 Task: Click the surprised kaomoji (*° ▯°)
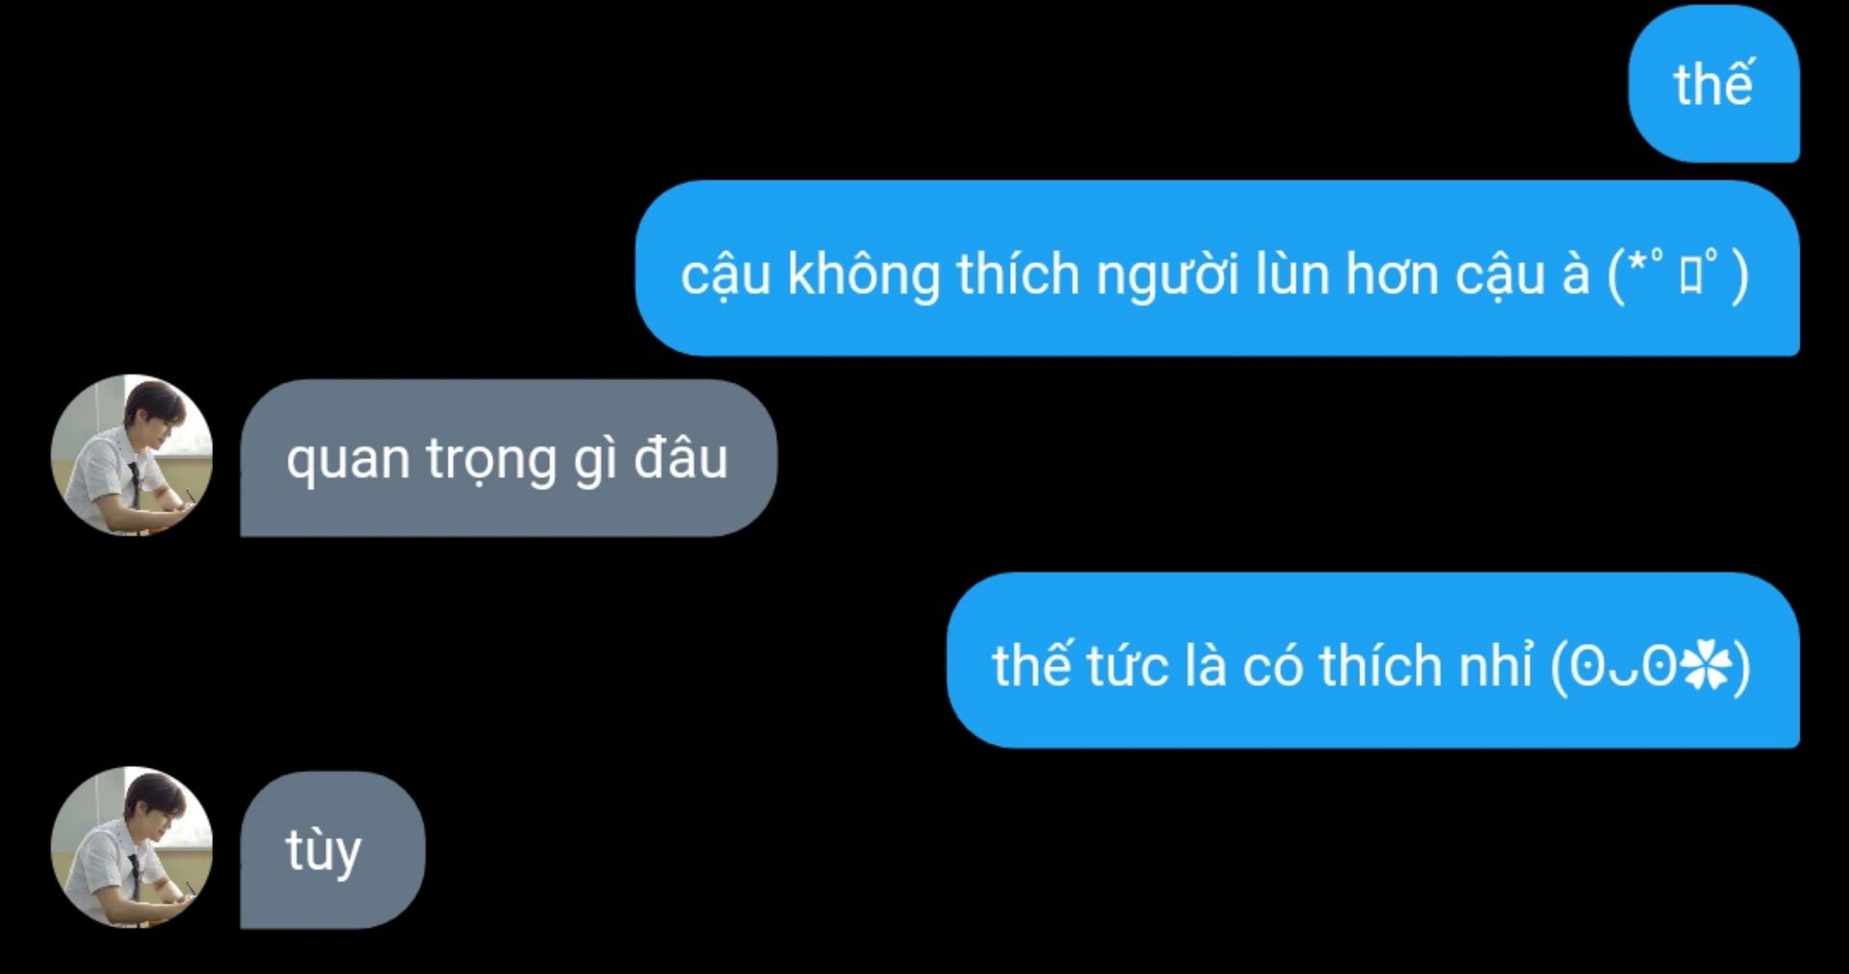point(1679,274)
